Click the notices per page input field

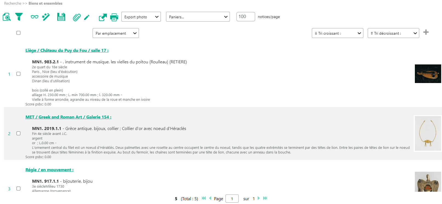(246, 17)
